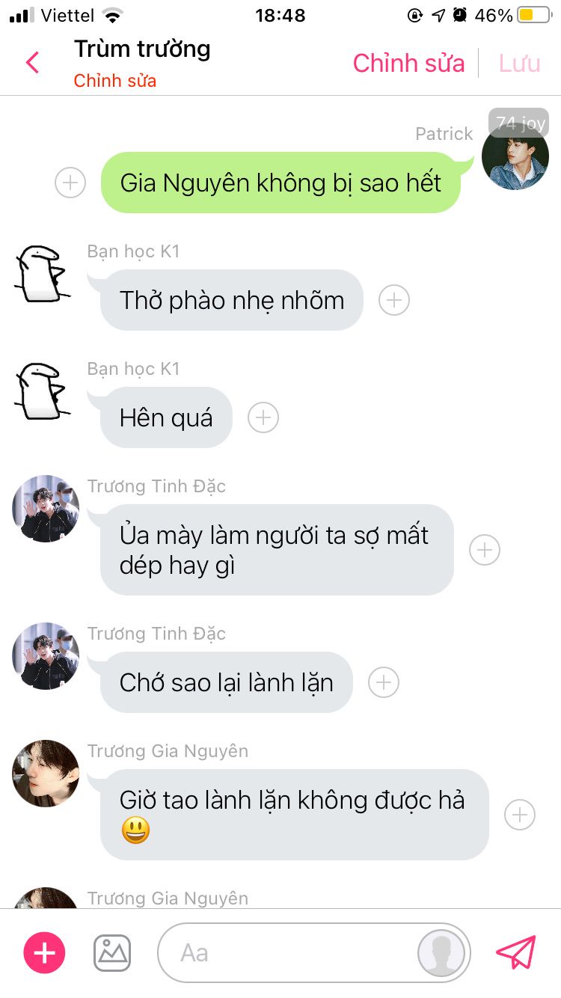Tap plus beside "Chớ sao lại lành lặn"
This screenshot has width=561, height=998.
[384, 682]
